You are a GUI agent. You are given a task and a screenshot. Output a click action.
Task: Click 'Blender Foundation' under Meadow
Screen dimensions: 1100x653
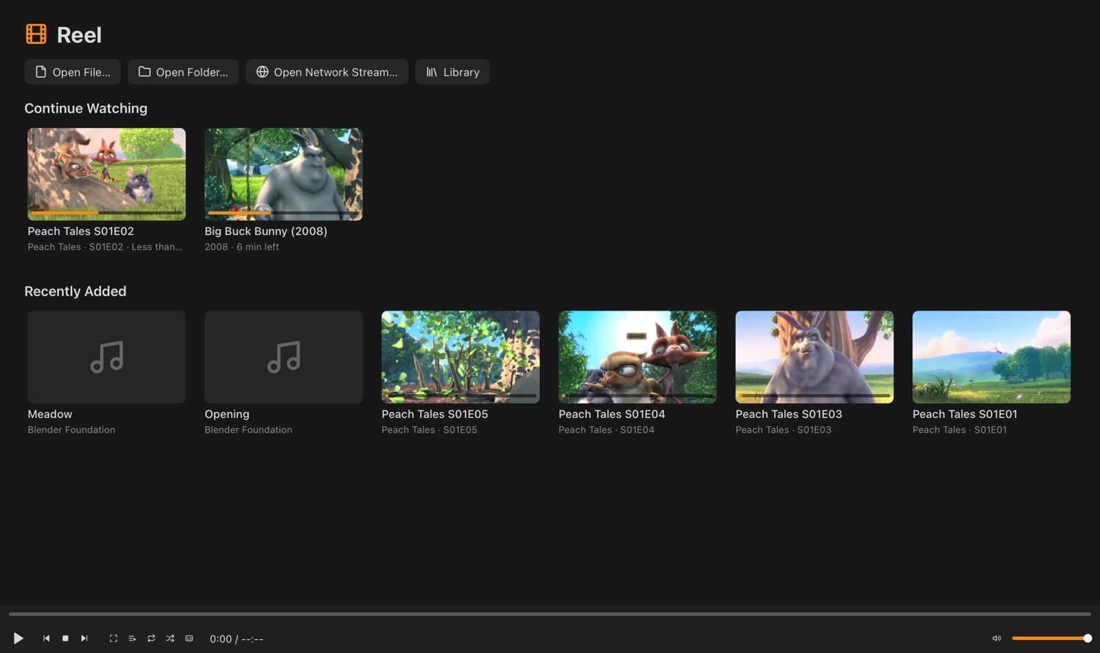[x=71, y=430]
